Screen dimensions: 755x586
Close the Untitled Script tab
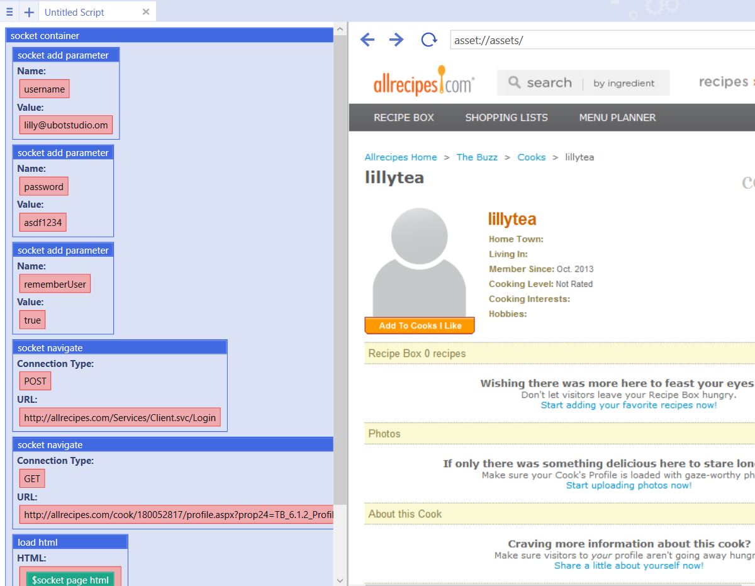[x=146, y=12]
